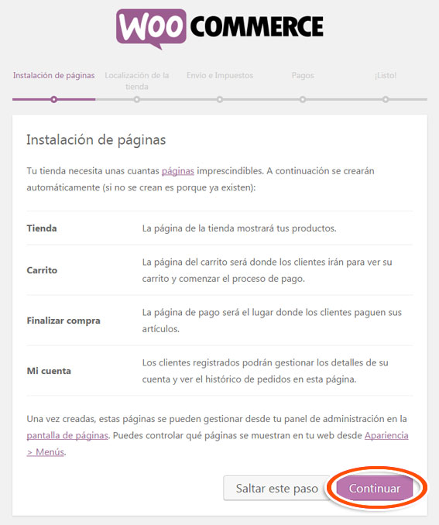Viewport: 439px width, 525px height.
Task: Click progress dot under Envío e Impuestos
Action: point(220,99)
